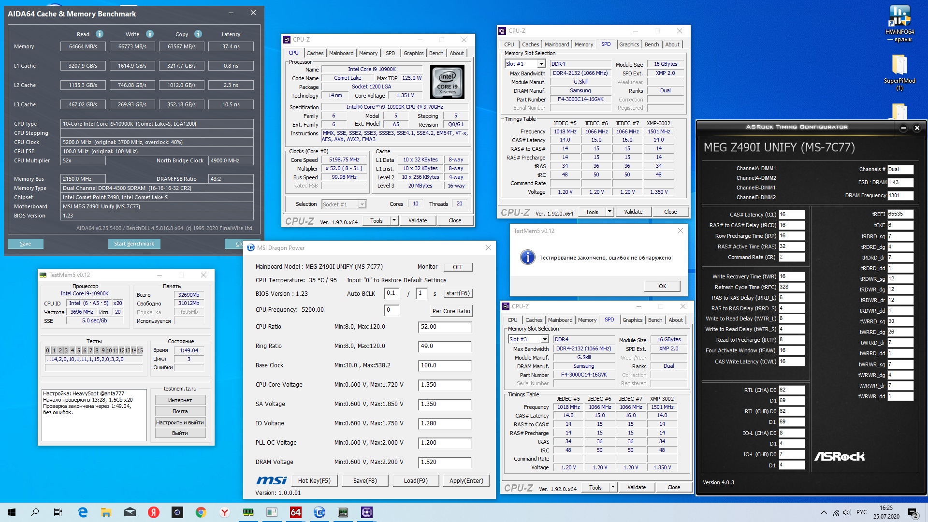Click the Read info icon in AIDA64
The image size is (928, 522).
click(x=100, y=34)
